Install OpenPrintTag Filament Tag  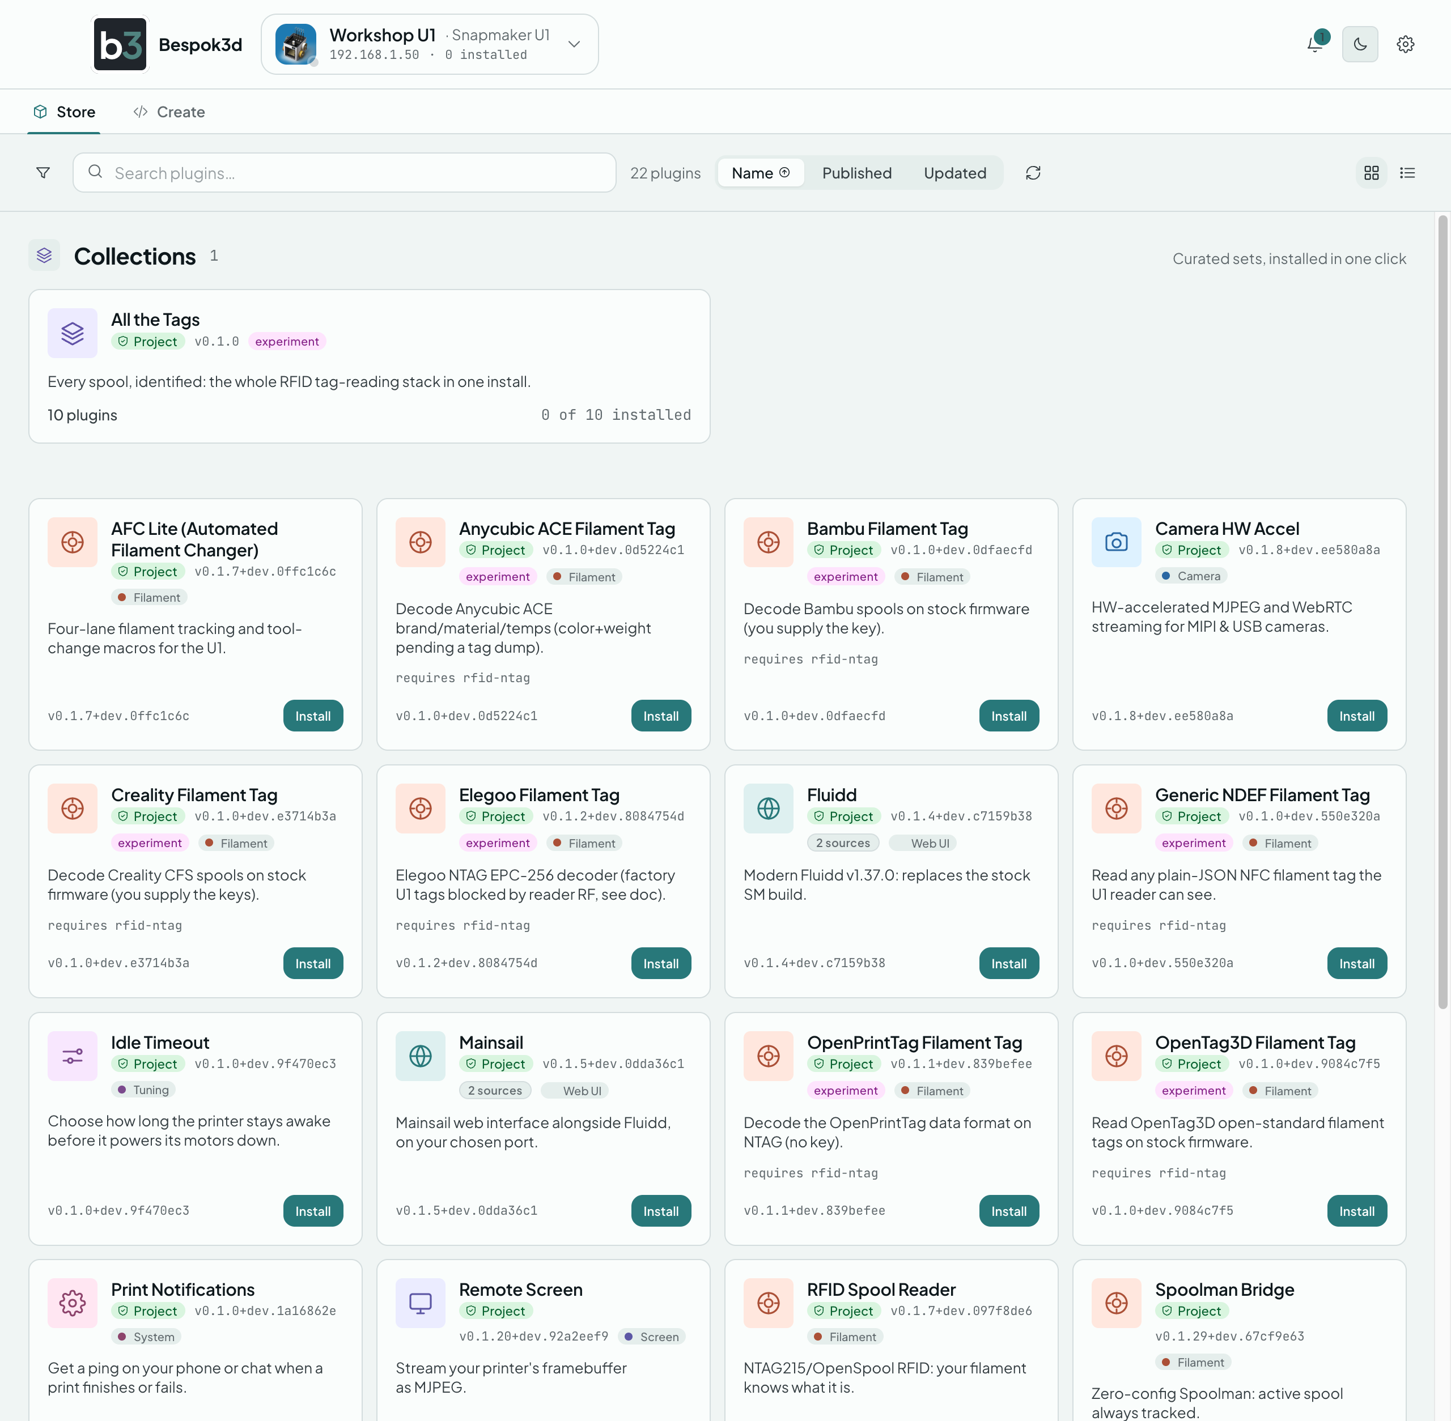[1009, 1211]
